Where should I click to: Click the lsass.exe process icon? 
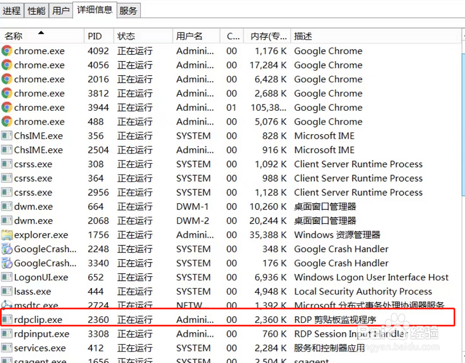coord(6,292)
